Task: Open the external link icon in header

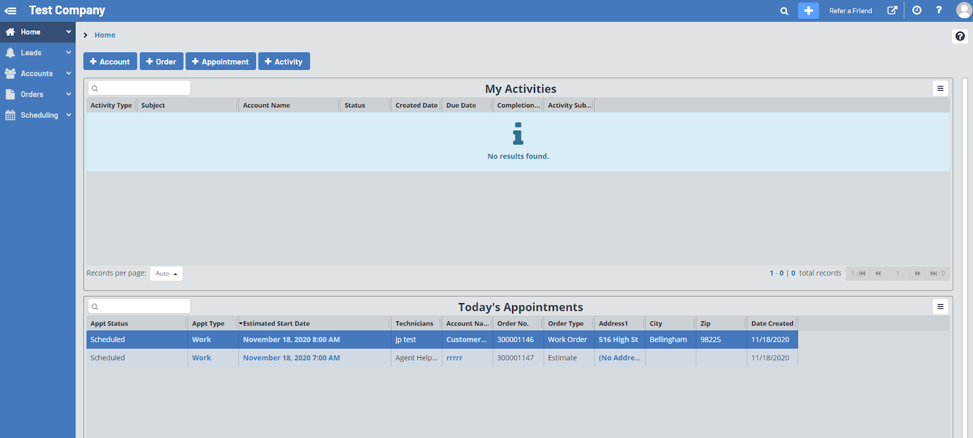Action: pyautogui.click(x=892, y=10)
